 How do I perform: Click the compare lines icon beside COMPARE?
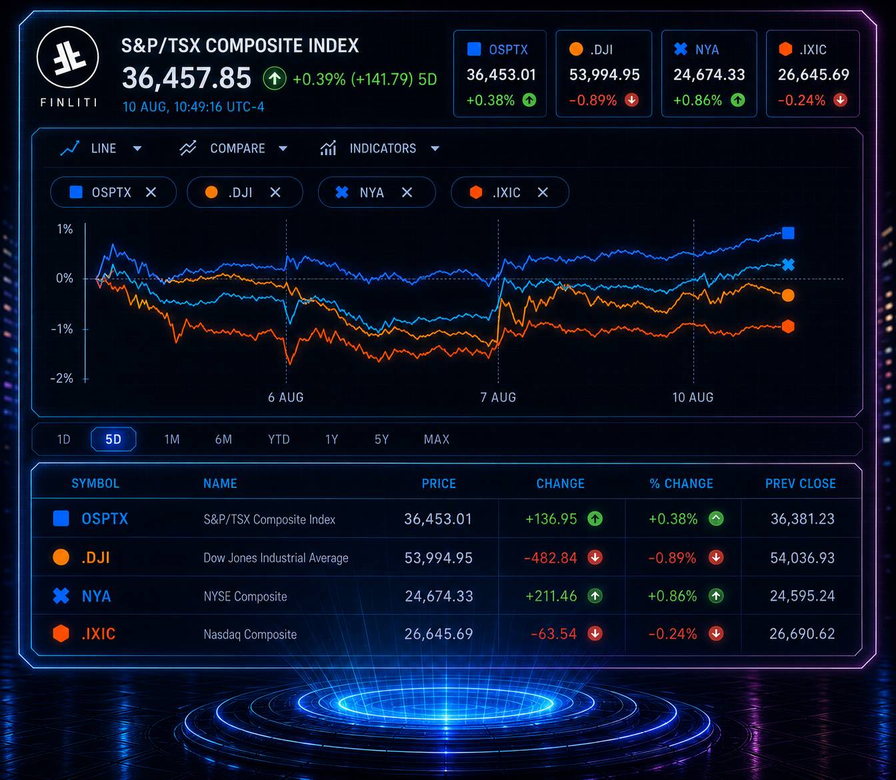pyautogui.click(x=188, y=148)
